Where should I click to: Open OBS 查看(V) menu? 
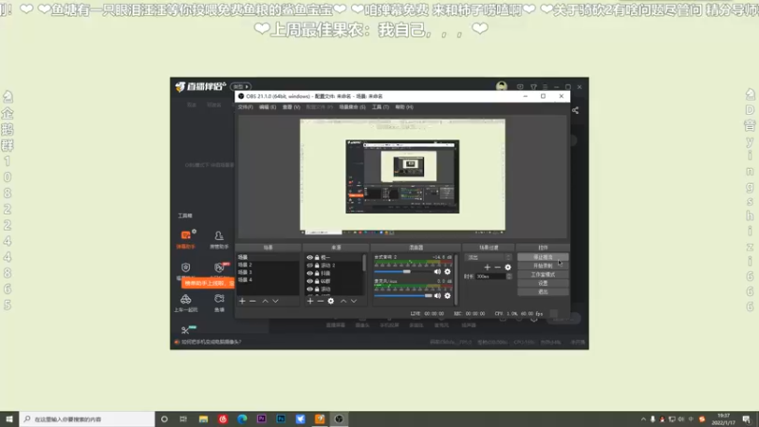tap(291, 107)
